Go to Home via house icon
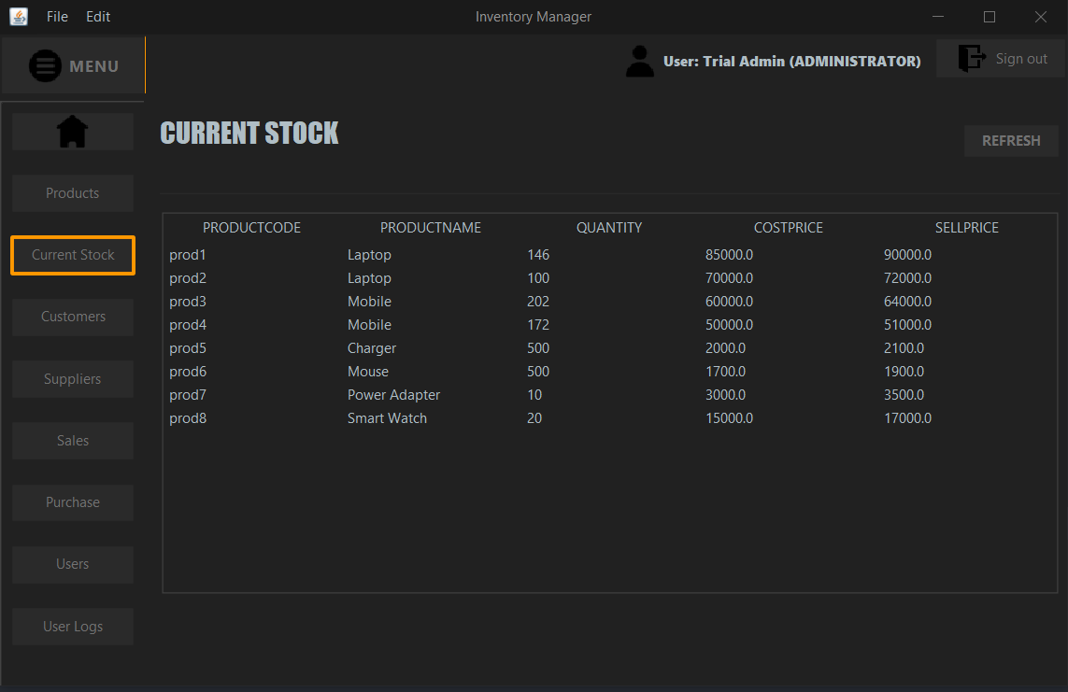Image resolution: width=1068 pixels, height=692 pixels. point(72,132)
